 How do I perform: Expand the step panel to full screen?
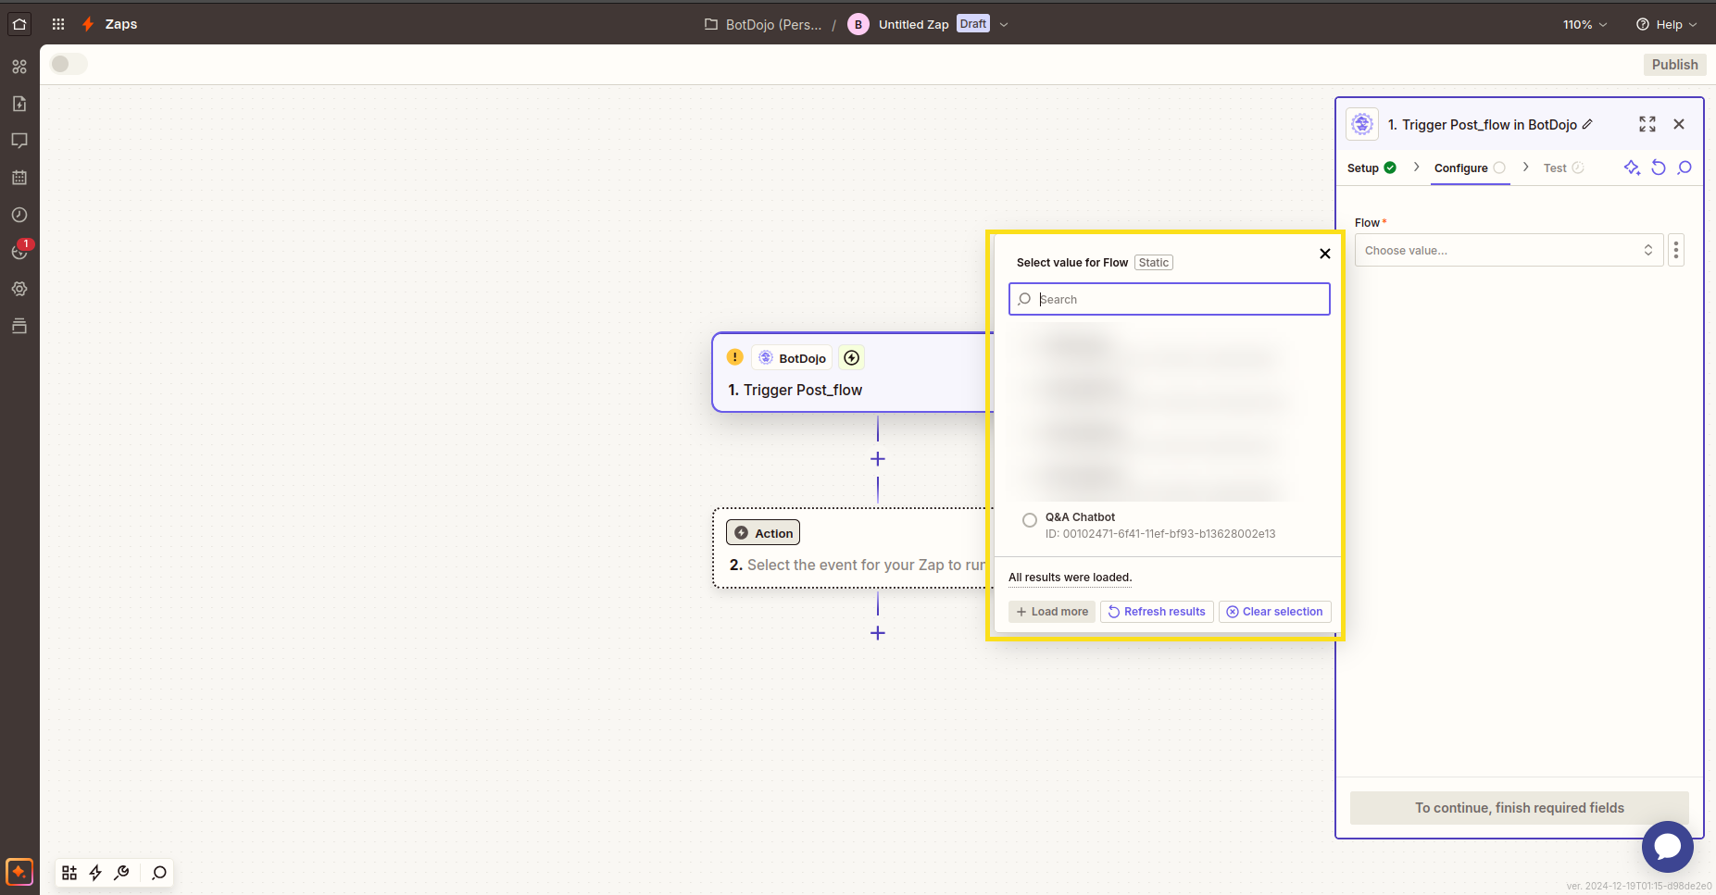pos(1647,124)
